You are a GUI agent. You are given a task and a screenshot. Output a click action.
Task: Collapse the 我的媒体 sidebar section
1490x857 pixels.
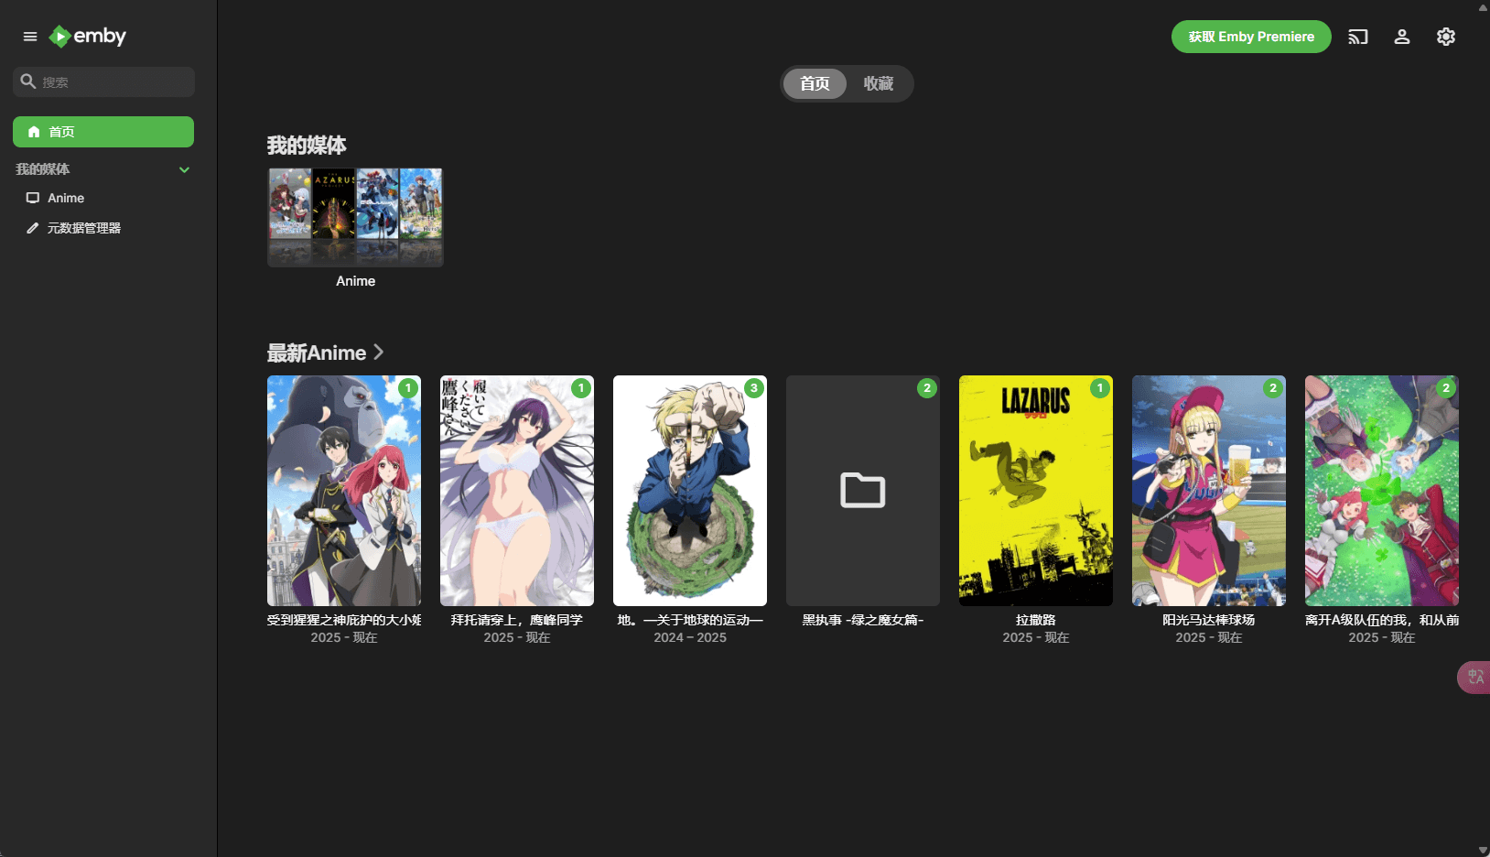click(x=184, y=169)
